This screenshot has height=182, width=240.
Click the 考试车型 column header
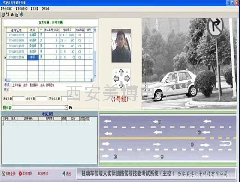coord(80,30)
